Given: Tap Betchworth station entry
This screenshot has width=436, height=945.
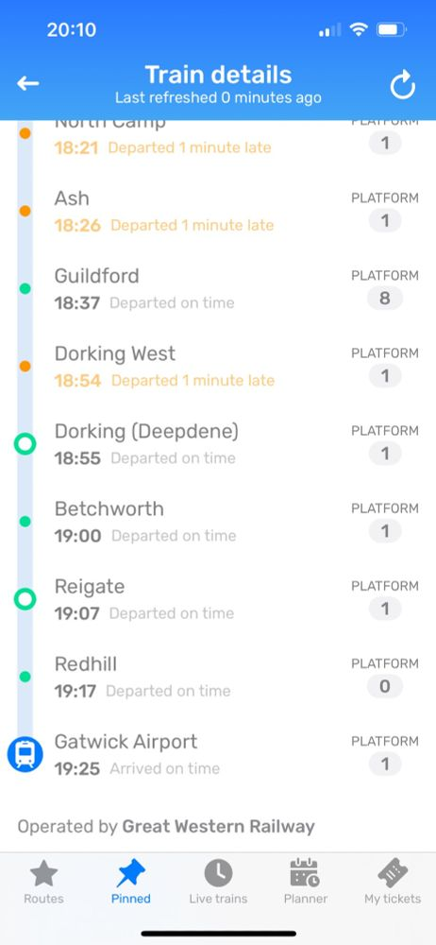Looking at the screenshot, I should 218,522.
